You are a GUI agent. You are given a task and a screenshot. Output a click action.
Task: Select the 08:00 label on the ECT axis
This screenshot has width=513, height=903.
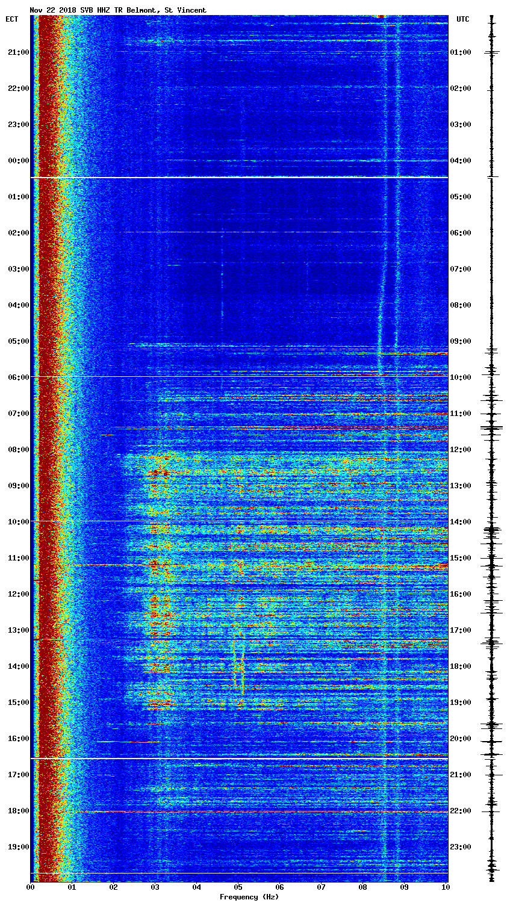(18, 450)
